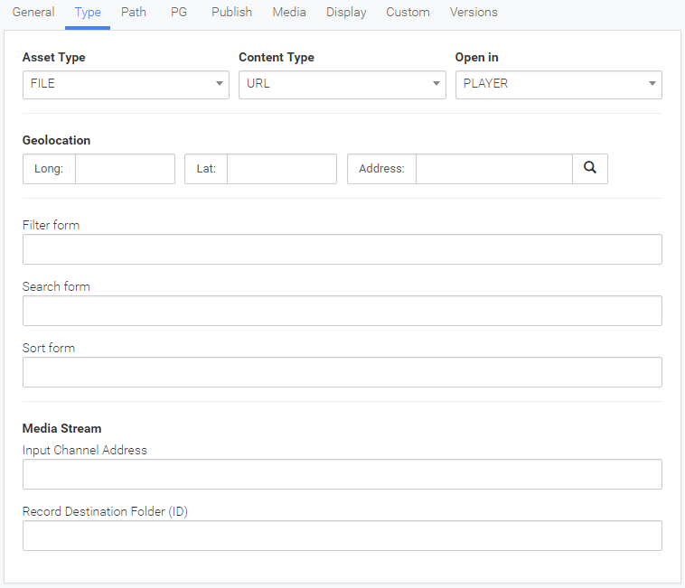Go to the Publish tab
The height and width of the screenshot is (588, 685).
pos(231,13)
